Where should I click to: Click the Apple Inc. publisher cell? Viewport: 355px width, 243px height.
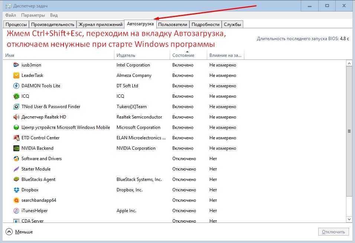pos(126,211)
